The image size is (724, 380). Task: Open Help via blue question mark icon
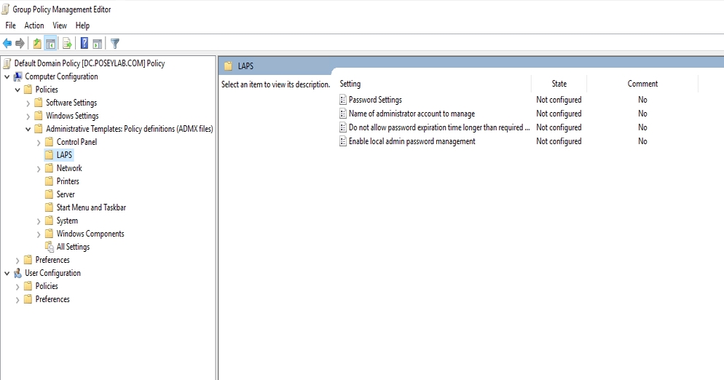tap(84, 44)
